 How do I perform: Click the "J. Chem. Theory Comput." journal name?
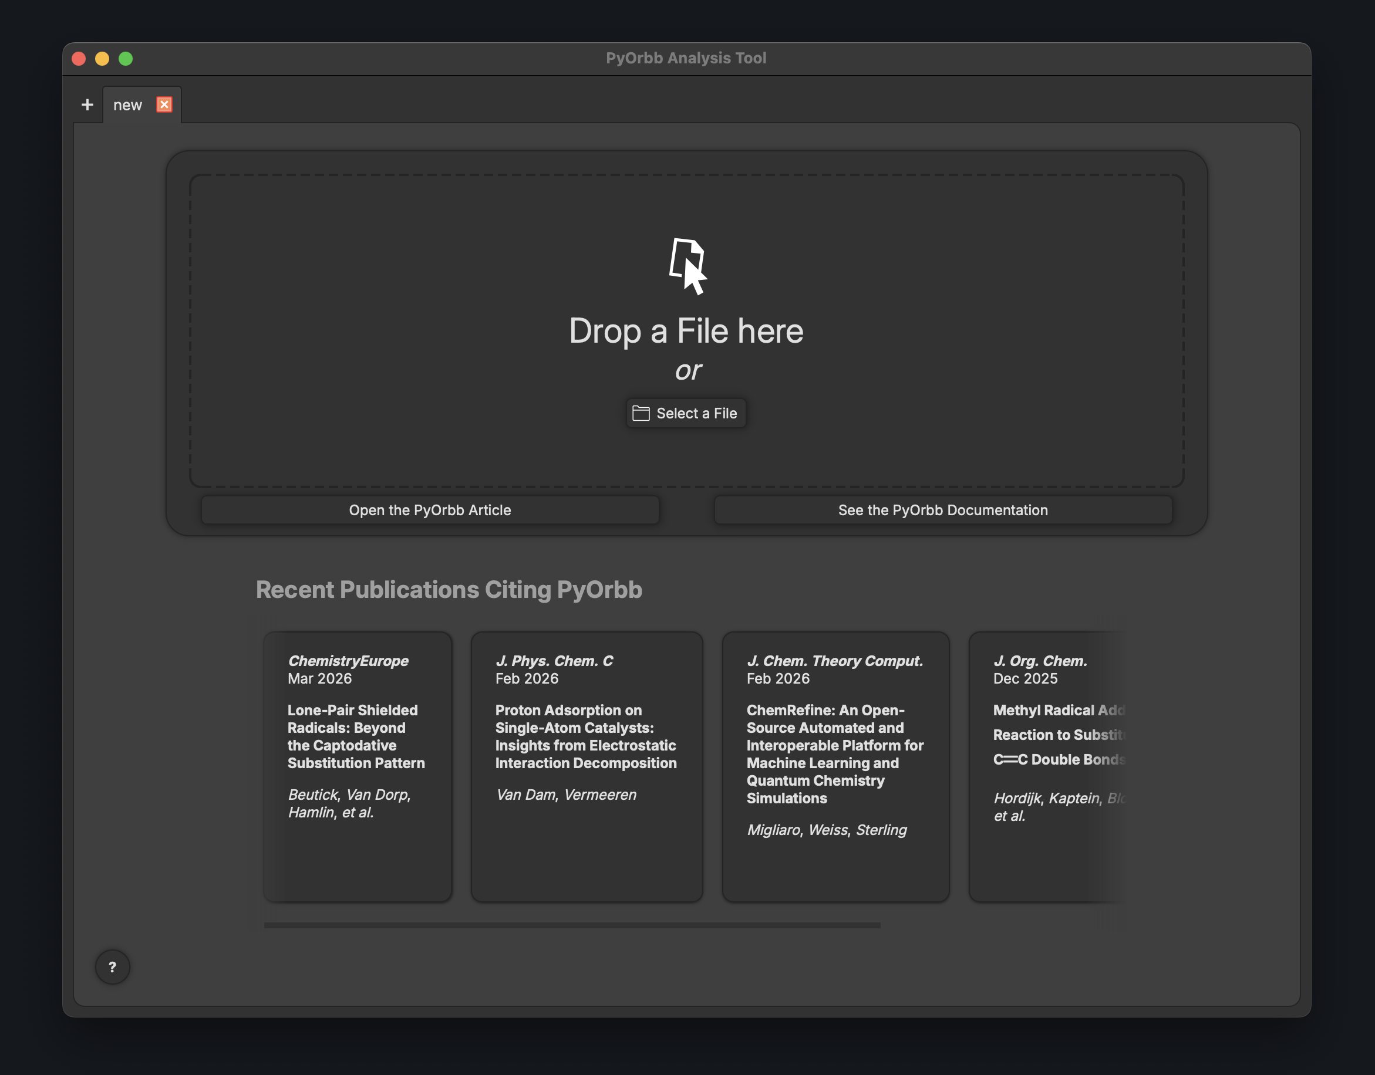coord(835,661)
